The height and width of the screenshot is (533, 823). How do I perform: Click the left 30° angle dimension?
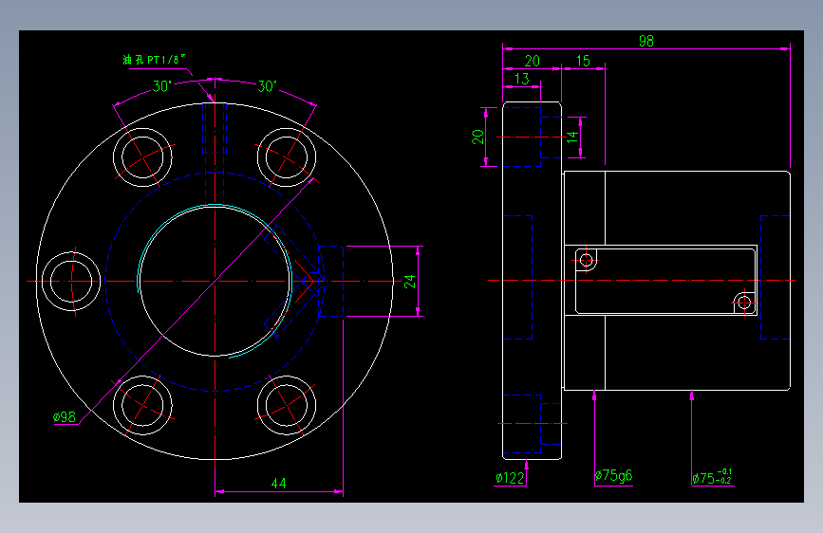(x=162, y=86)
